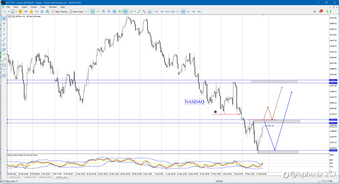This screenshot has height=184, width=340.
Task: Click the chart profiles icon
Action: point(12,12)
